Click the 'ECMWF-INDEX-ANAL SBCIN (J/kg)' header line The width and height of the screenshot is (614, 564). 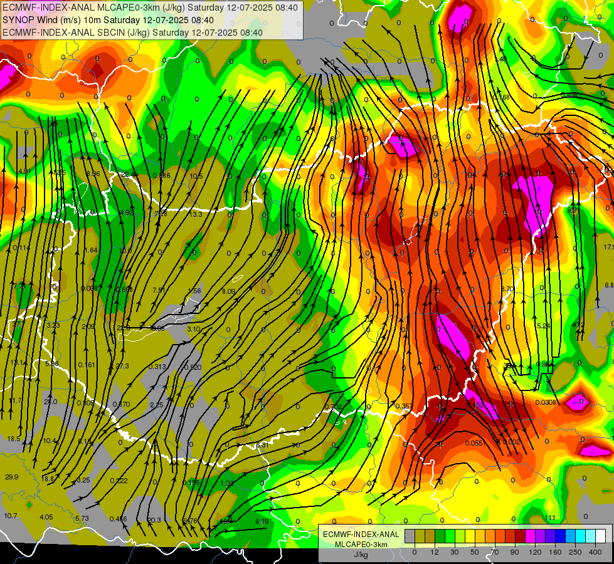pyautogui.click(x=132, y=33)
